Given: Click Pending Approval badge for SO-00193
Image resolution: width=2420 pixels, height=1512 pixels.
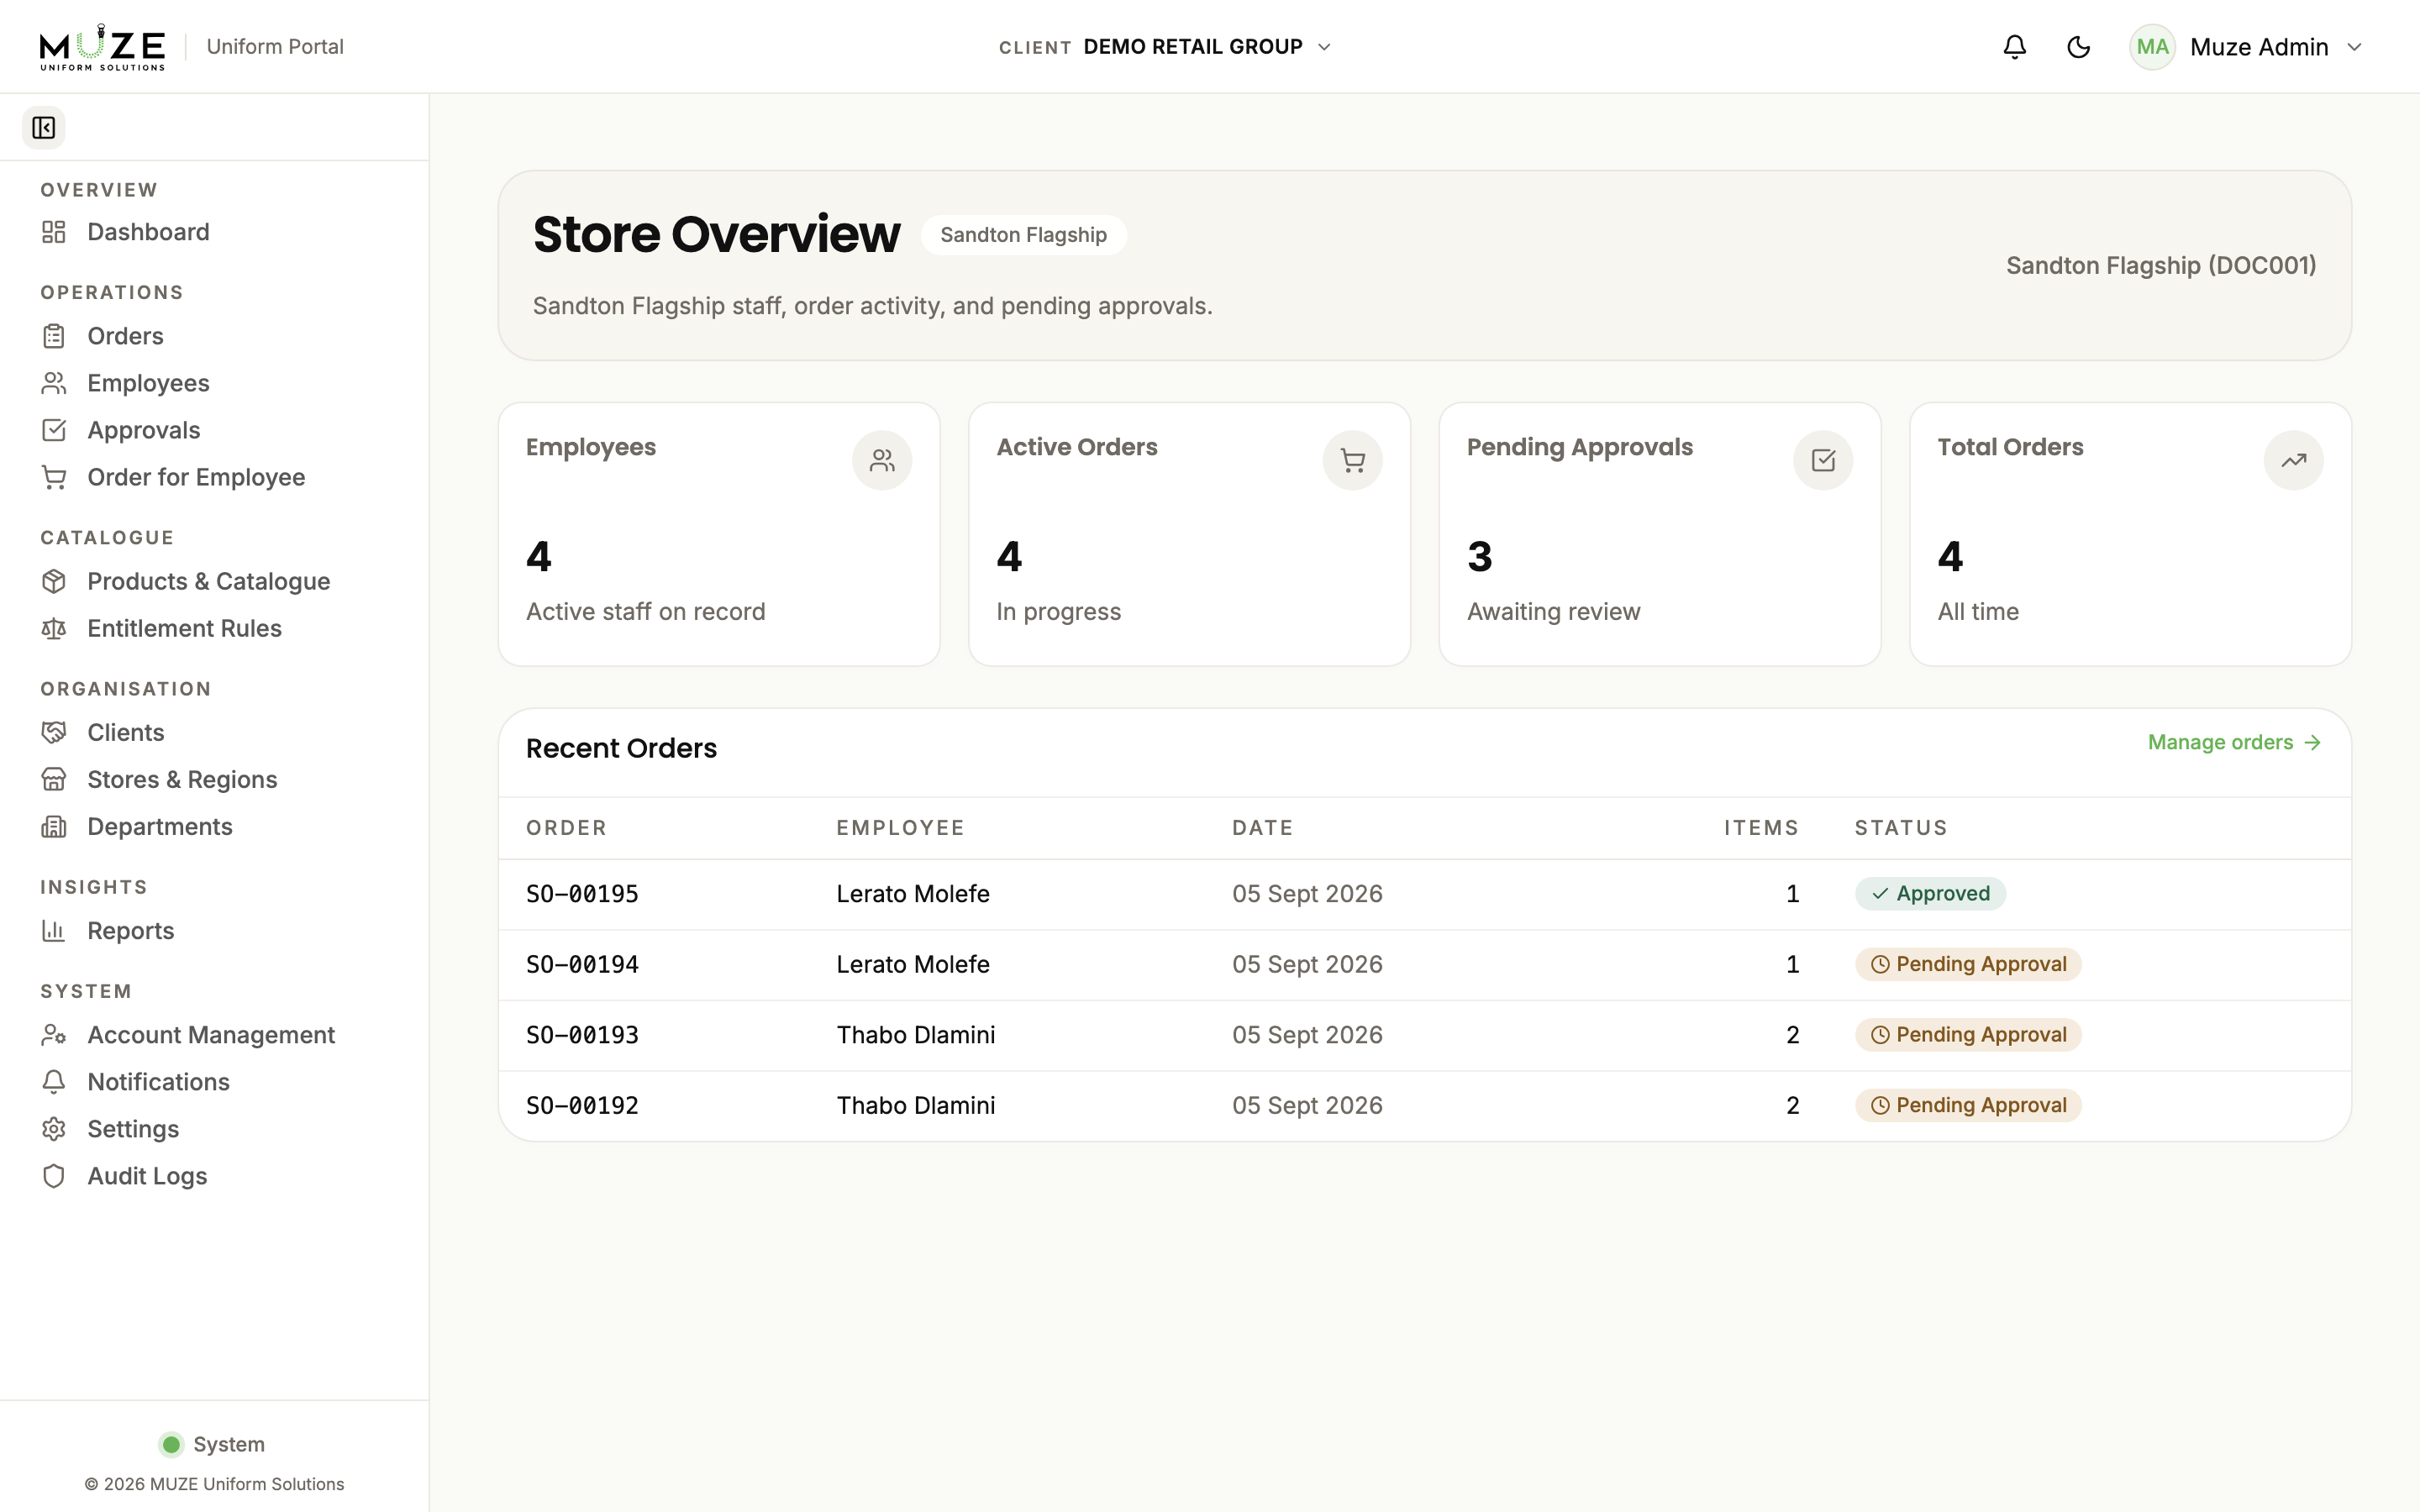Looking at the screenshot, I should [1968, 1035].
